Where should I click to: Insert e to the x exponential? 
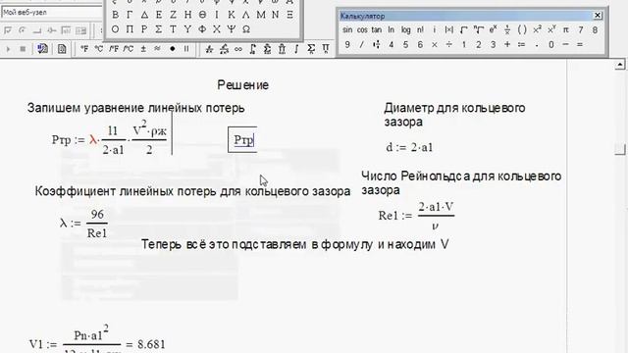click(x=493, y=30)
